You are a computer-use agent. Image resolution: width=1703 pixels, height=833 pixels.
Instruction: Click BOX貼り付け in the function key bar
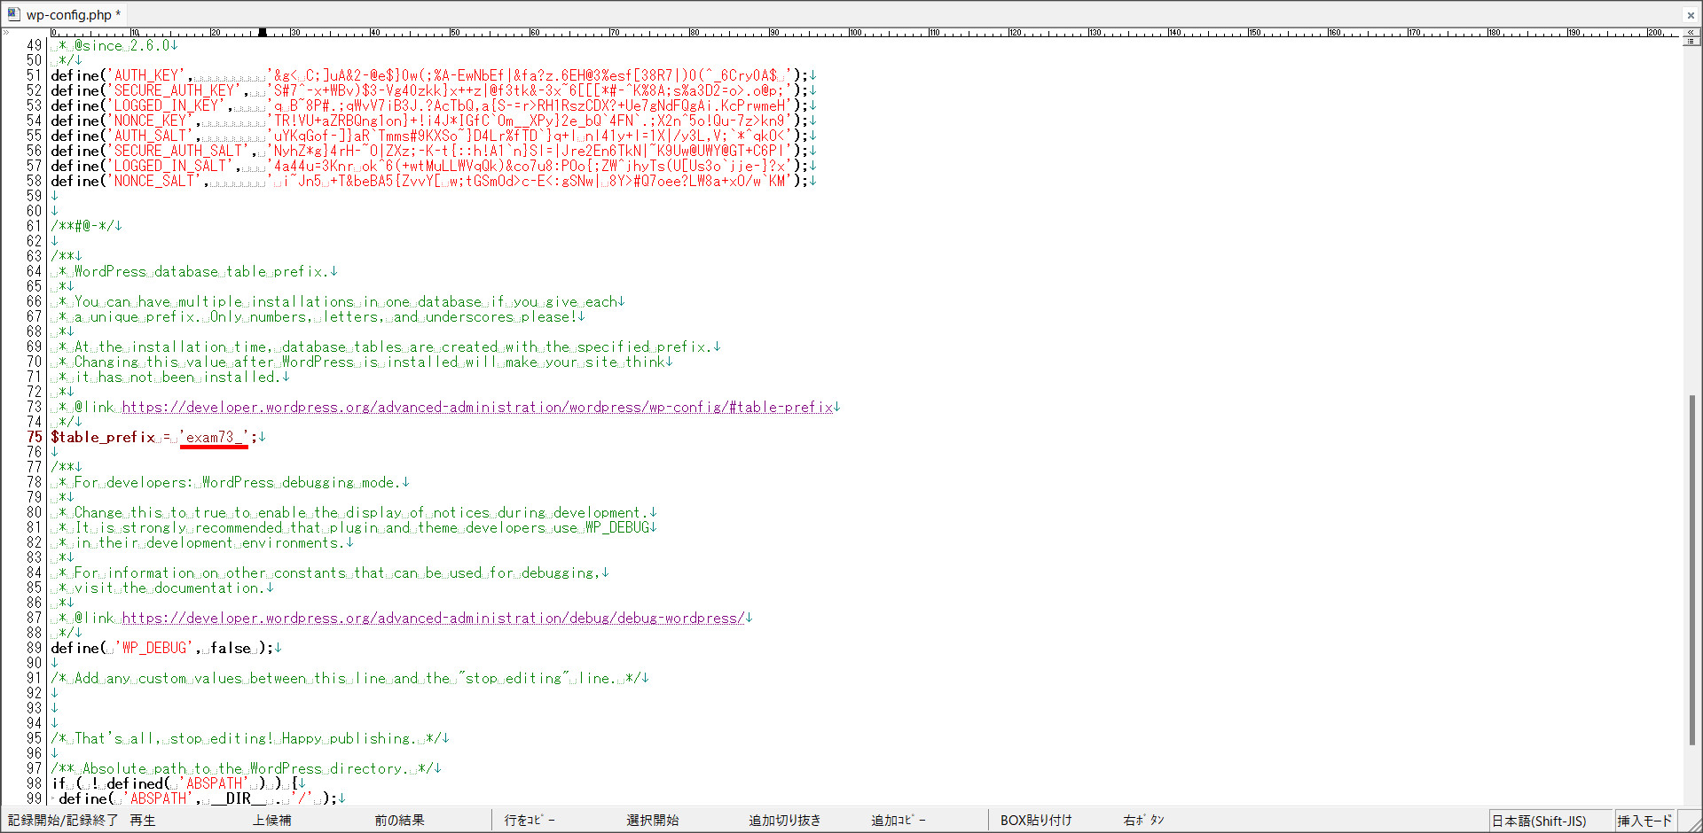click(1036, 821)
